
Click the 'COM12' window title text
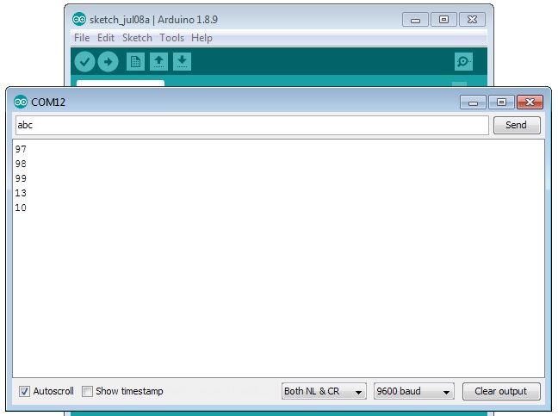tap(48, 102)
